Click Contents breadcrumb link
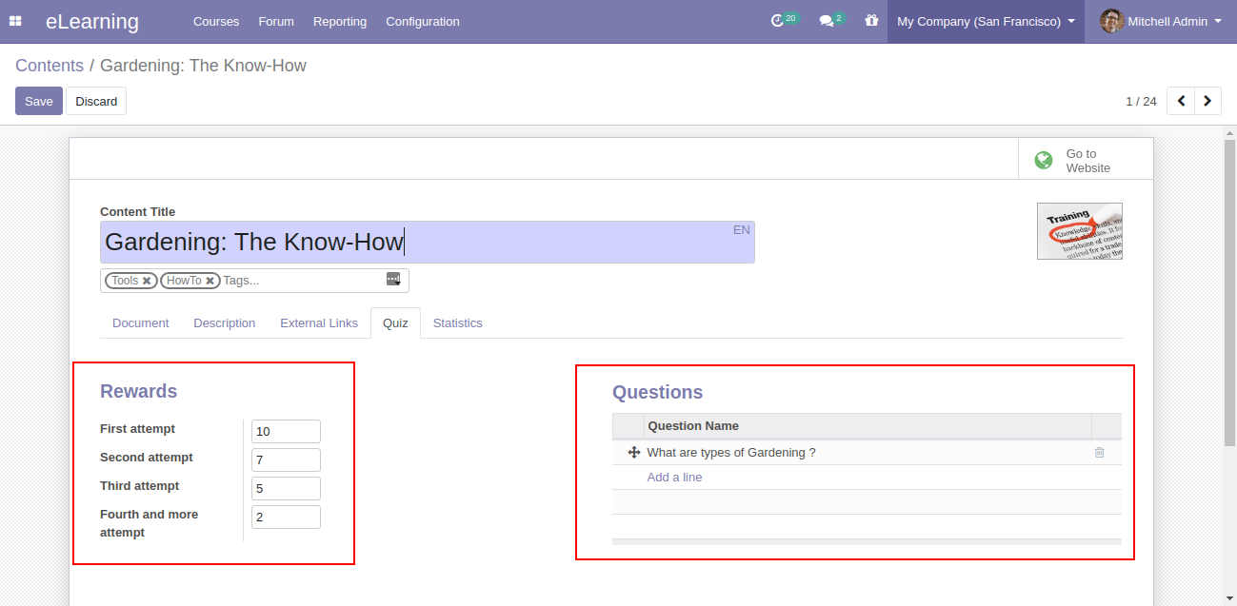Screen dimensions: 1237x606 pyautogui.click(x=50, y=66)
